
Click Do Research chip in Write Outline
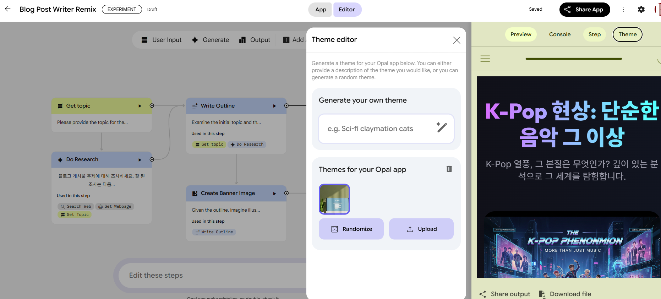(x=247, y=145)
